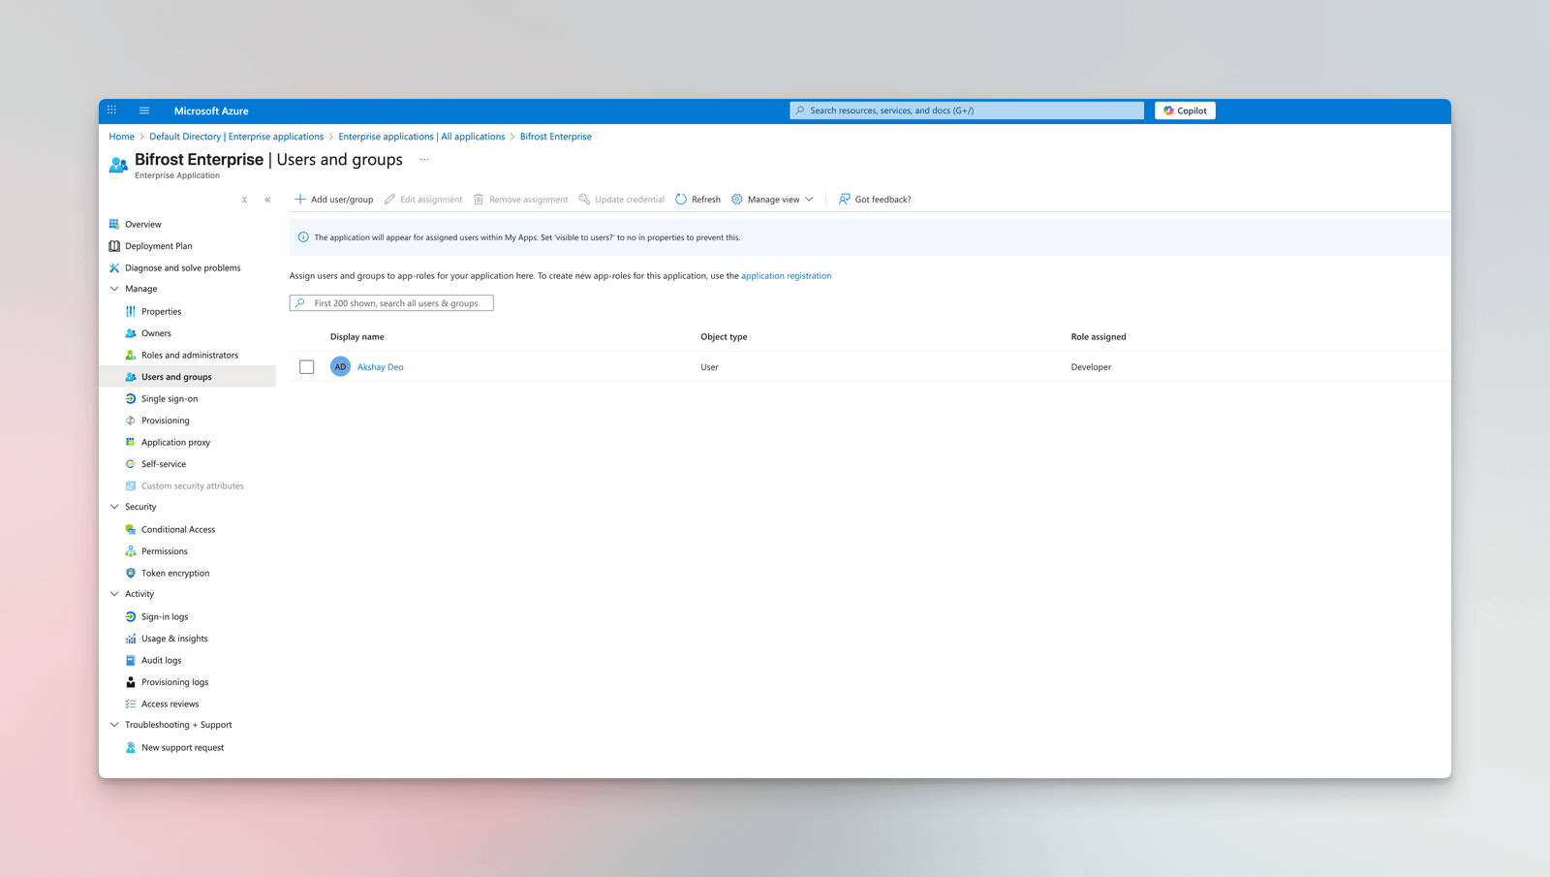Open Default Directory | Enterprise applications breadcrumb
This screenshot has height=877, width=1550.
pos(236,137)
